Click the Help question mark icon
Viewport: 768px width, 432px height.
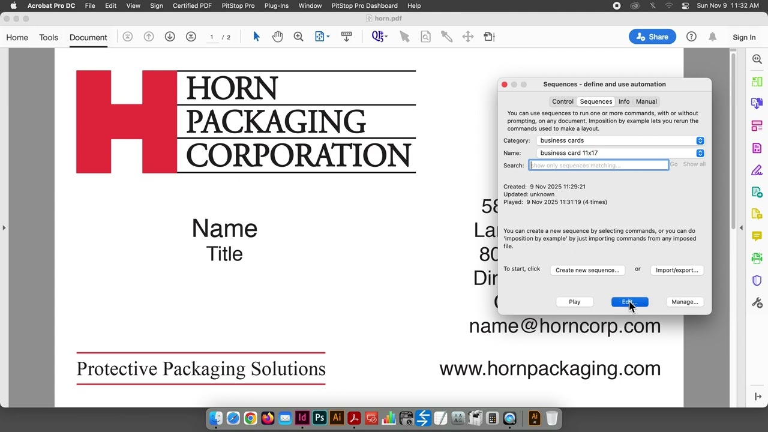(x=691, y=37)
